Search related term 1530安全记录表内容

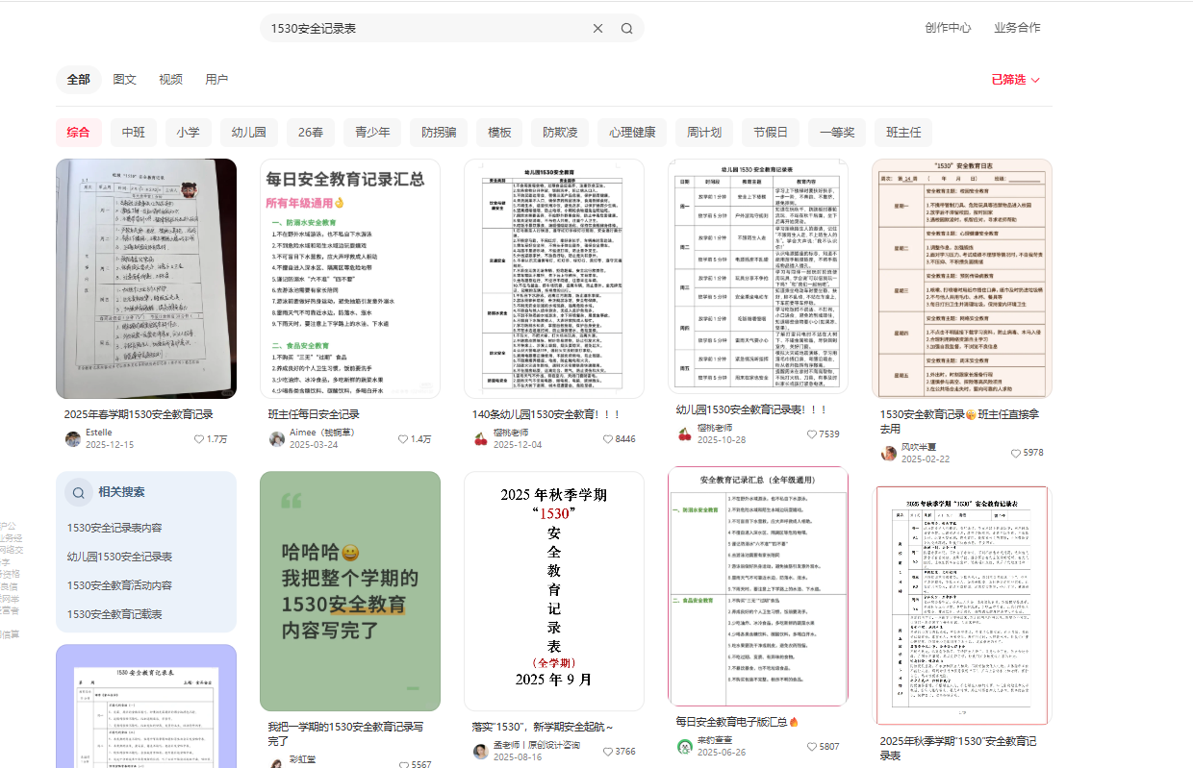point(114,528)
